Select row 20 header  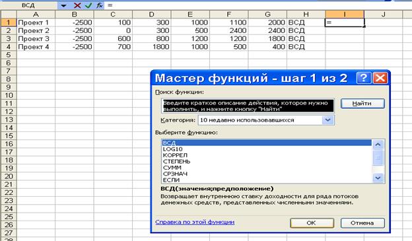tap(9, 176)
